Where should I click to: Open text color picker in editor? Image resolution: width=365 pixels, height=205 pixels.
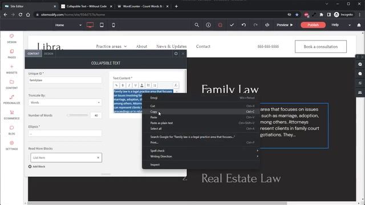point(142,85)
